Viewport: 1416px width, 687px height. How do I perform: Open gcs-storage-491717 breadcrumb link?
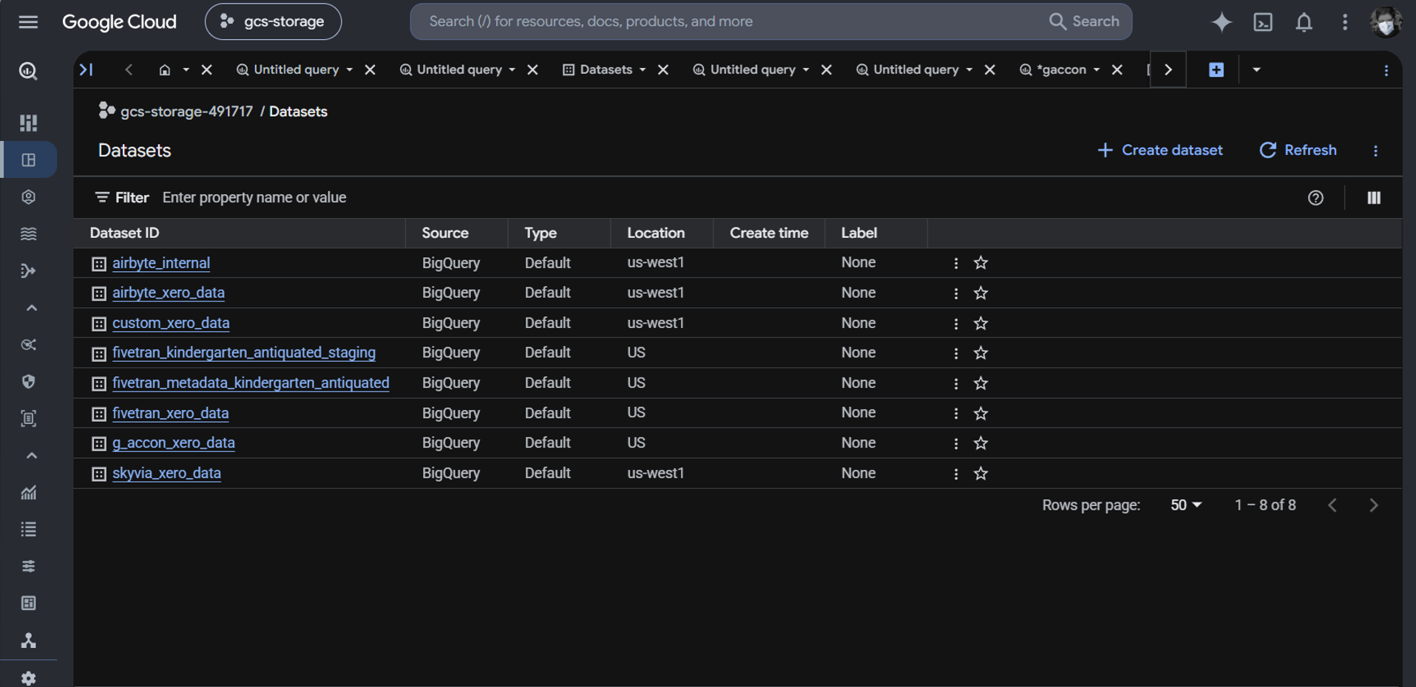point(186,112)
